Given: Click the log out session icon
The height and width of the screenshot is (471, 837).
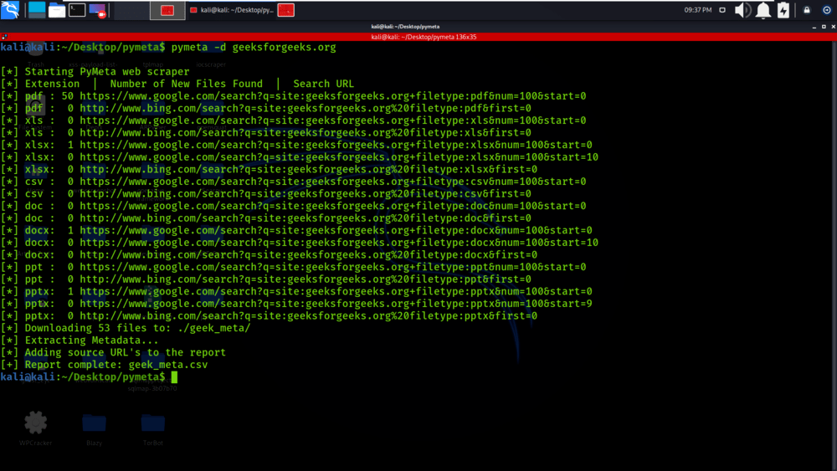Looking at the screenshot, I should [x=827, y=10].
